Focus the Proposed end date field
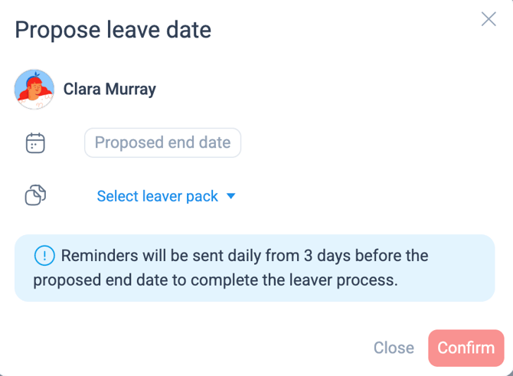The width and height of the screenshot is (513, 376). 162,142
